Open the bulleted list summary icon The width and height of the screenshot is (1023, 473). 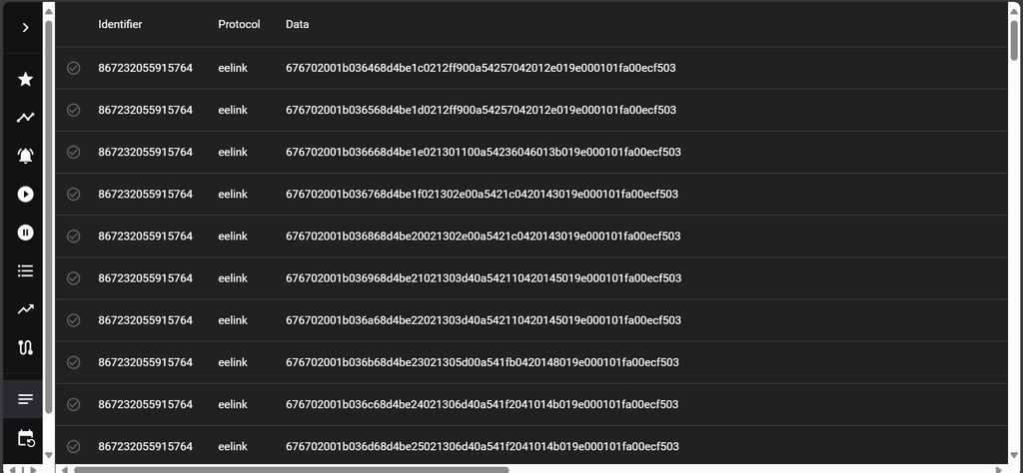pos(26,270)
